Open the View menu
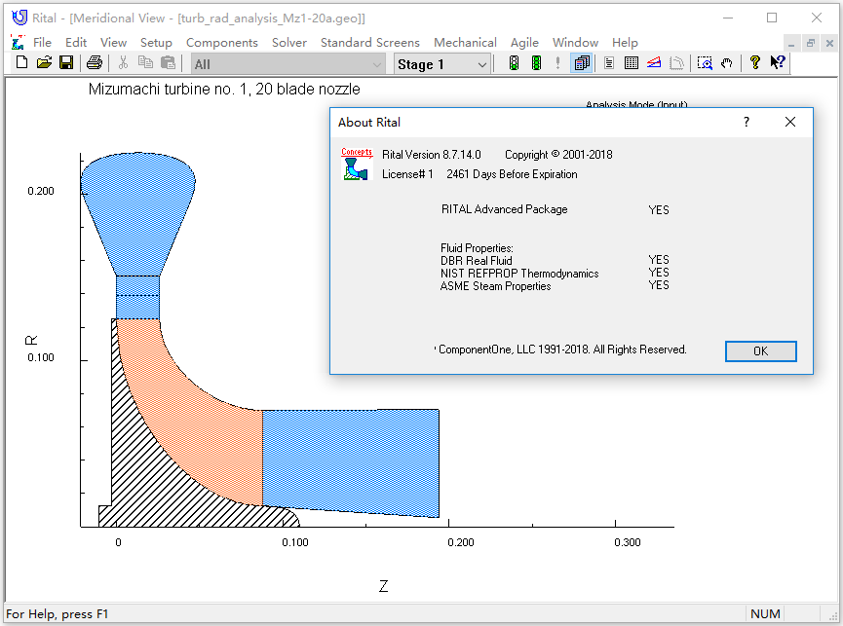843x626 pixels. point(113,43)
